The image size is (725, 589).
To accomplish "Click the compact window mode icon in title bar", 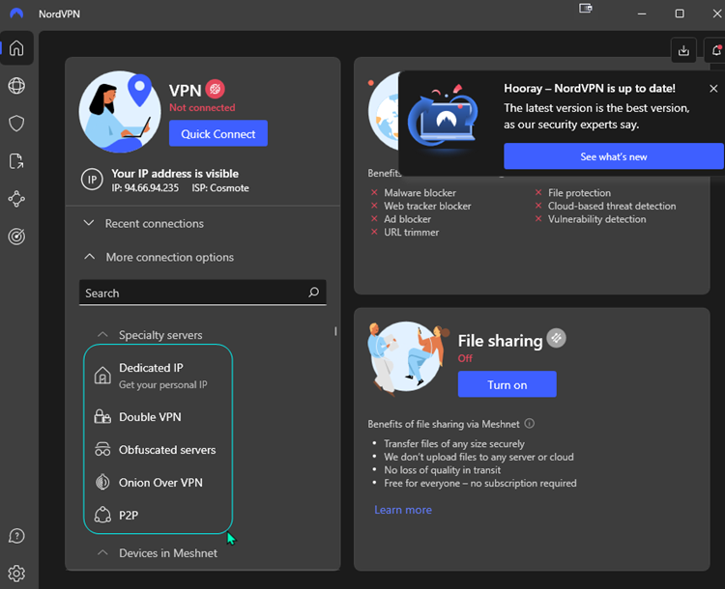I will [586, 9].
